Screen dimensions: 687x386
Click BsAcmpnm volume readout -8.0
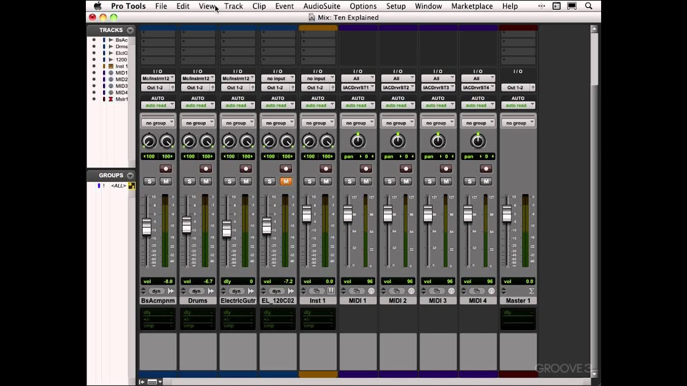tap(158, 281)
